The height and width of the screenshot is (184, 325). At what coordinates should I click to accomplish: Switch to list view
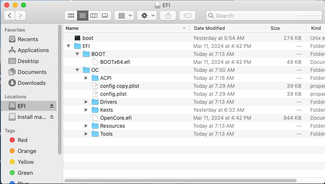click(83, 16)
